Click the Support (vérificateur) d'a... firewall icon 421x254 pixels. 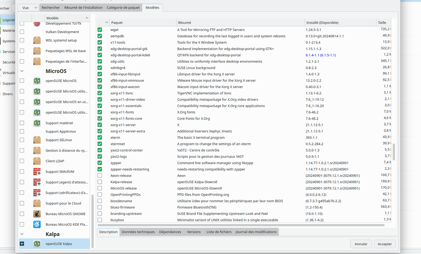click(37, 192)
